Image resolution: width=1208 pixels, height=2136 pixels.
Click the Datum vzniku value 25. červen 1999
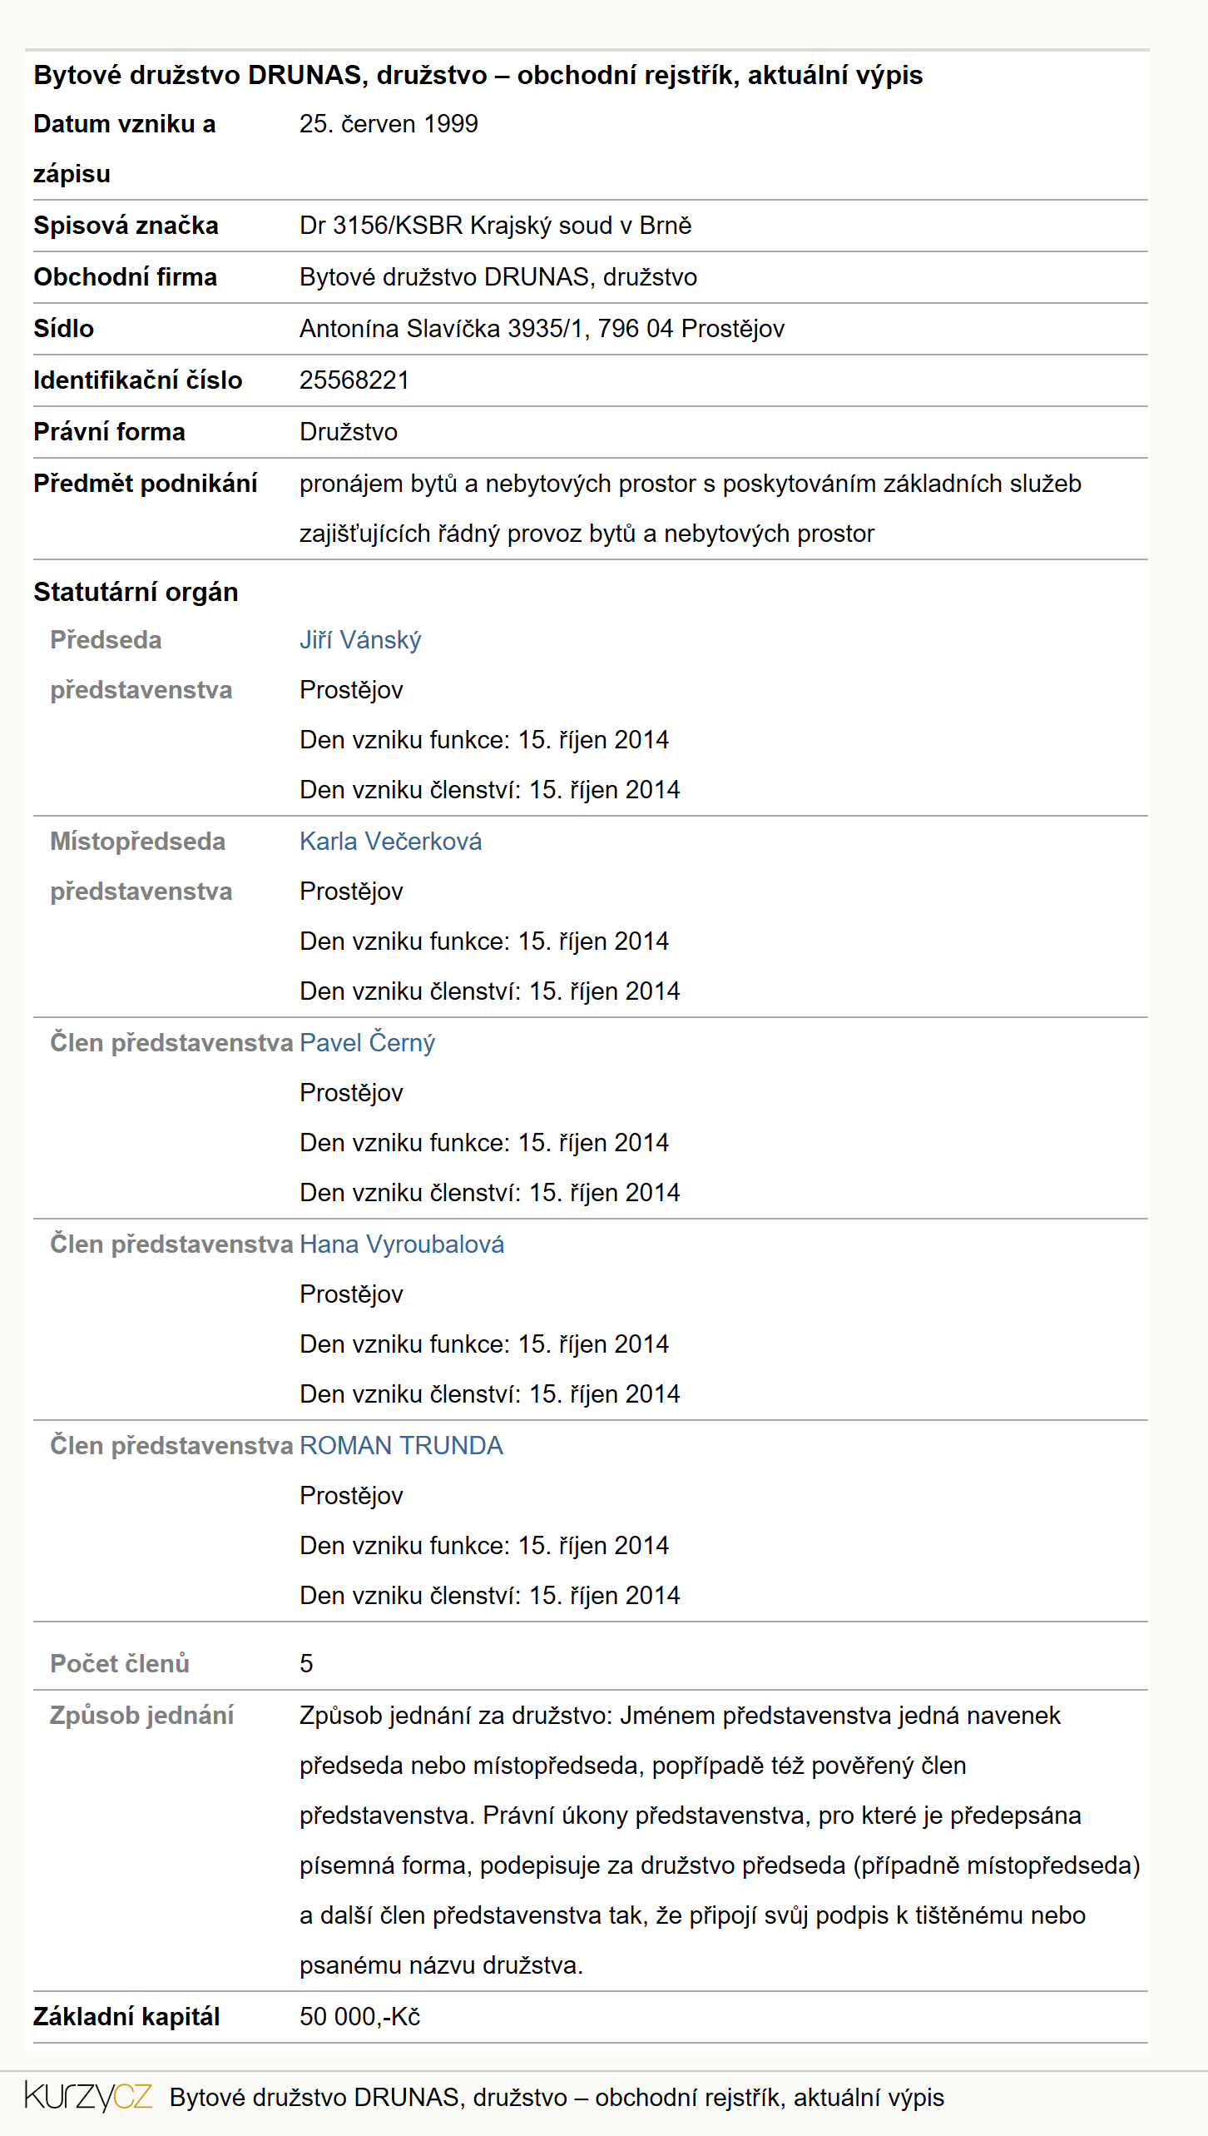tap(389, 124)
